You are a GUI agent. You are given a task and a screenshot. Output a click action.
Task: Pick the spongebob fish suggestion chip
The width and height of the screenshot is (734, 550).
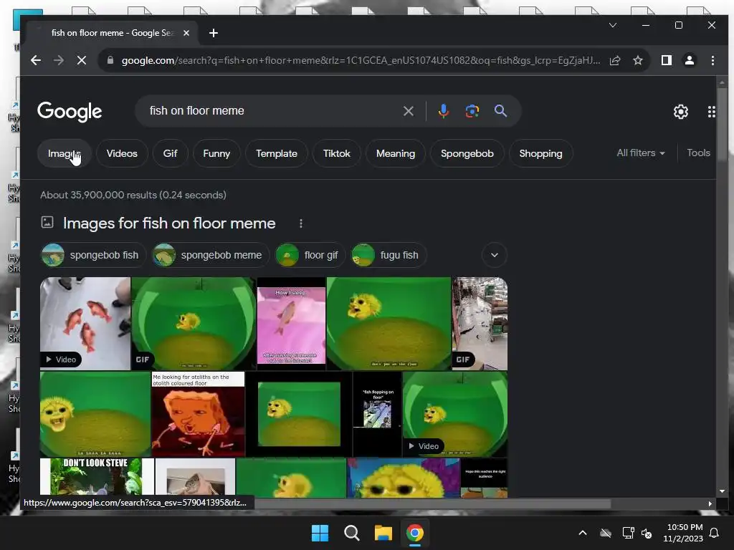point(93,256)
